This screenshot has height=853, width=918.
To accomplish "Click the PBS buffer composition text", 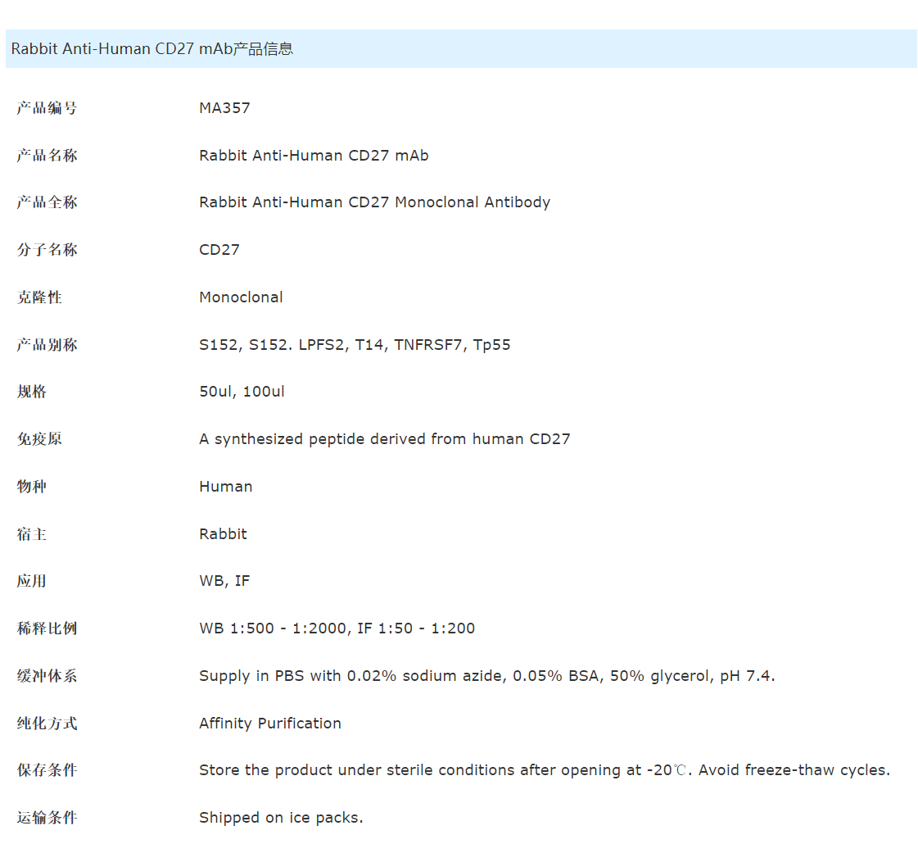I will click(486, 676).
